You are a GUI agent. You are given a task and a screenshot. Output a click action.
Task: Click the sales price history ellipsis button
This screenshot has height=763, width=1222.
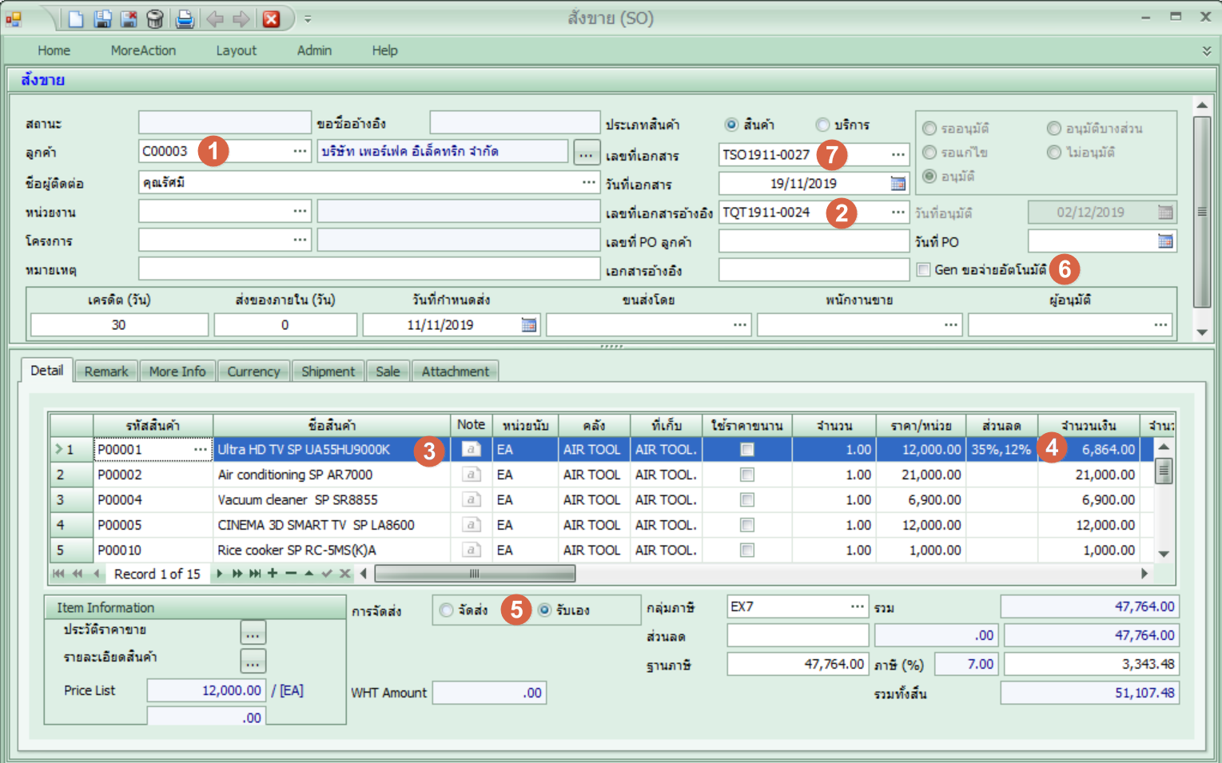[x=253, y=633]
